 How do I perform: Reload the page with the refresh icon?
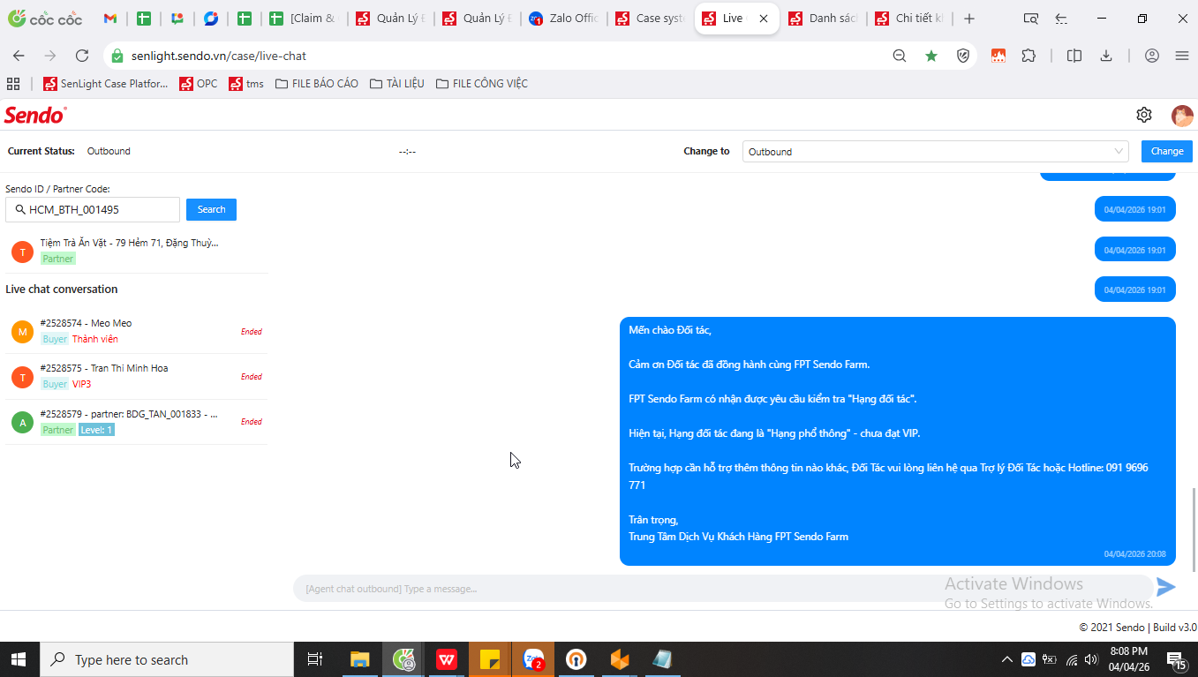point(82,56)
